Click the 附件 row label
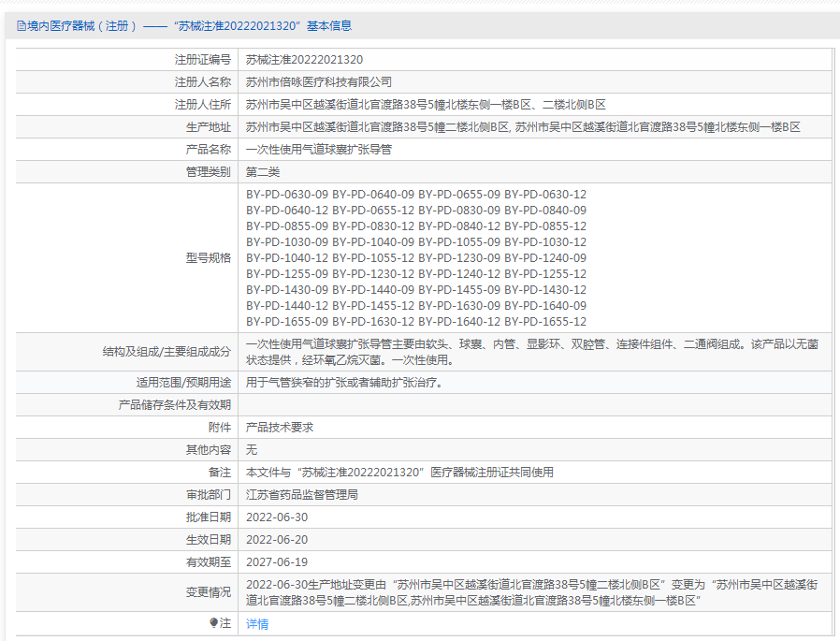The image size is (840, 641). pyautogui.click(x=220, y=428)
